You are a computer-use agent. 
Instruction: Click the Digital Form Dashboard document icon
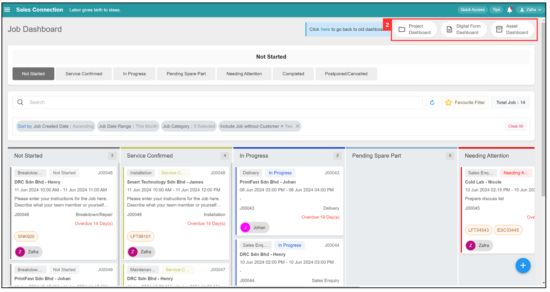tap(449, 29)
